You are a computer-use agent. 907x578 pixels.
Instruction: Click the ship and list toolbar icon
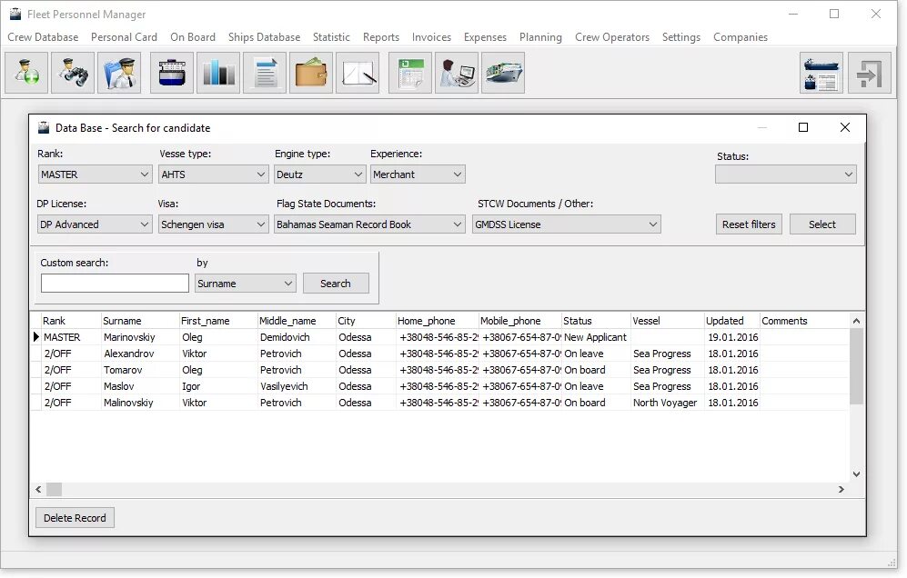pyautogui.click(x=821, y=73)
